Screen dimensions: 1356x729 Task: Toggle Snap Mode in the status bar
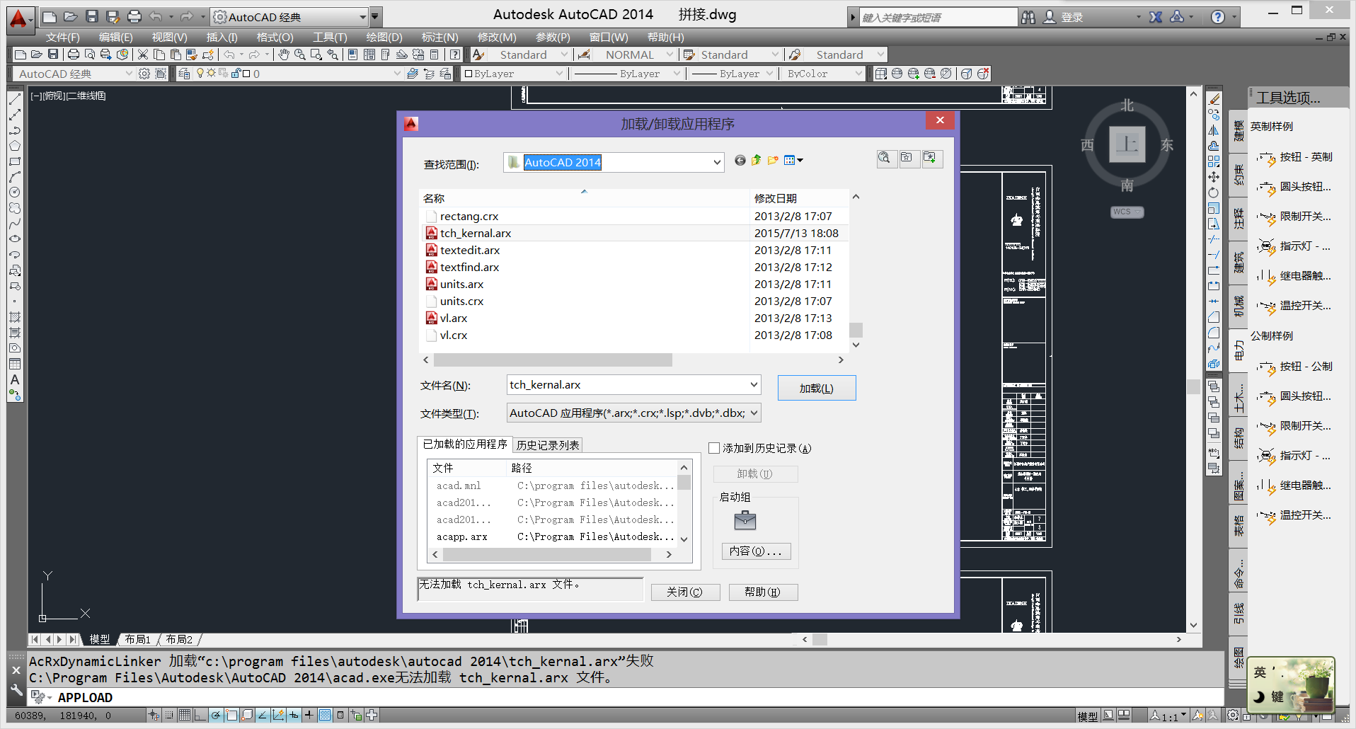click(x=169, y=715)
